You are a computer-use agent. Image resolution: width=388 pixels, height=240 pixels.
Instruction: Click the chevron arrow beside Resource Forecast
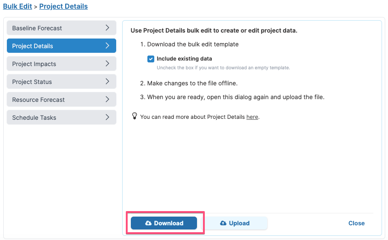click(107, 100)
